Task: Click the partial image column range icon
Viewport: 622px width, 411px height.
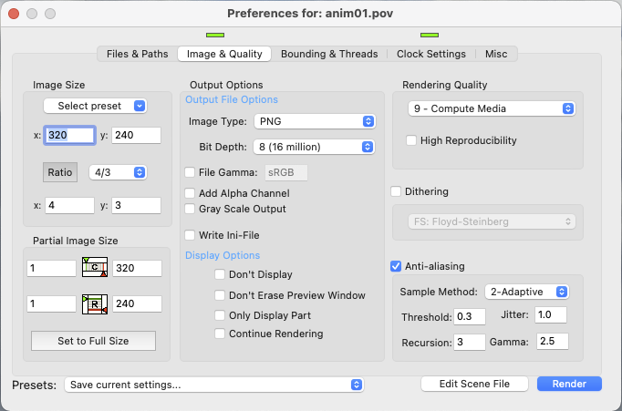Action: [x=95, y=268]
